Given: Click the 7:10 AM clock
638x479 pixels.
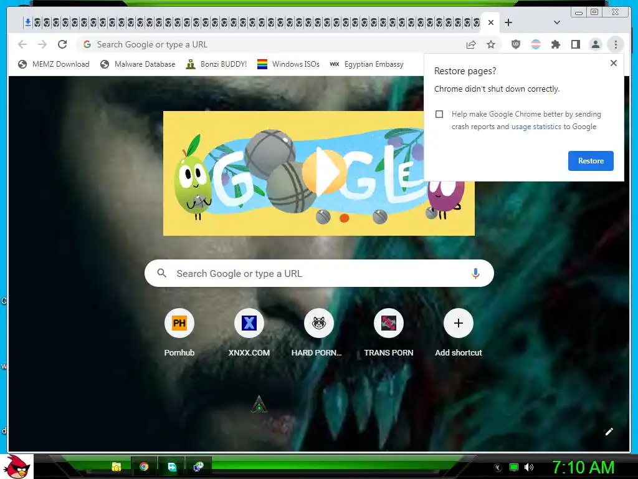Looking at the screenshot, I should click(583, 467).
